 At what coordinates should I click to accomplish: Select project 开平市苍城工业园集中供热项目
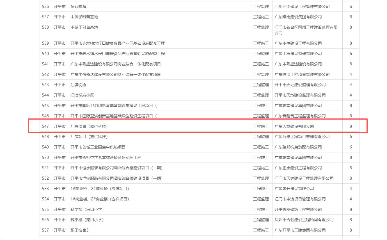pyautogui.click(x=98, y=147)
